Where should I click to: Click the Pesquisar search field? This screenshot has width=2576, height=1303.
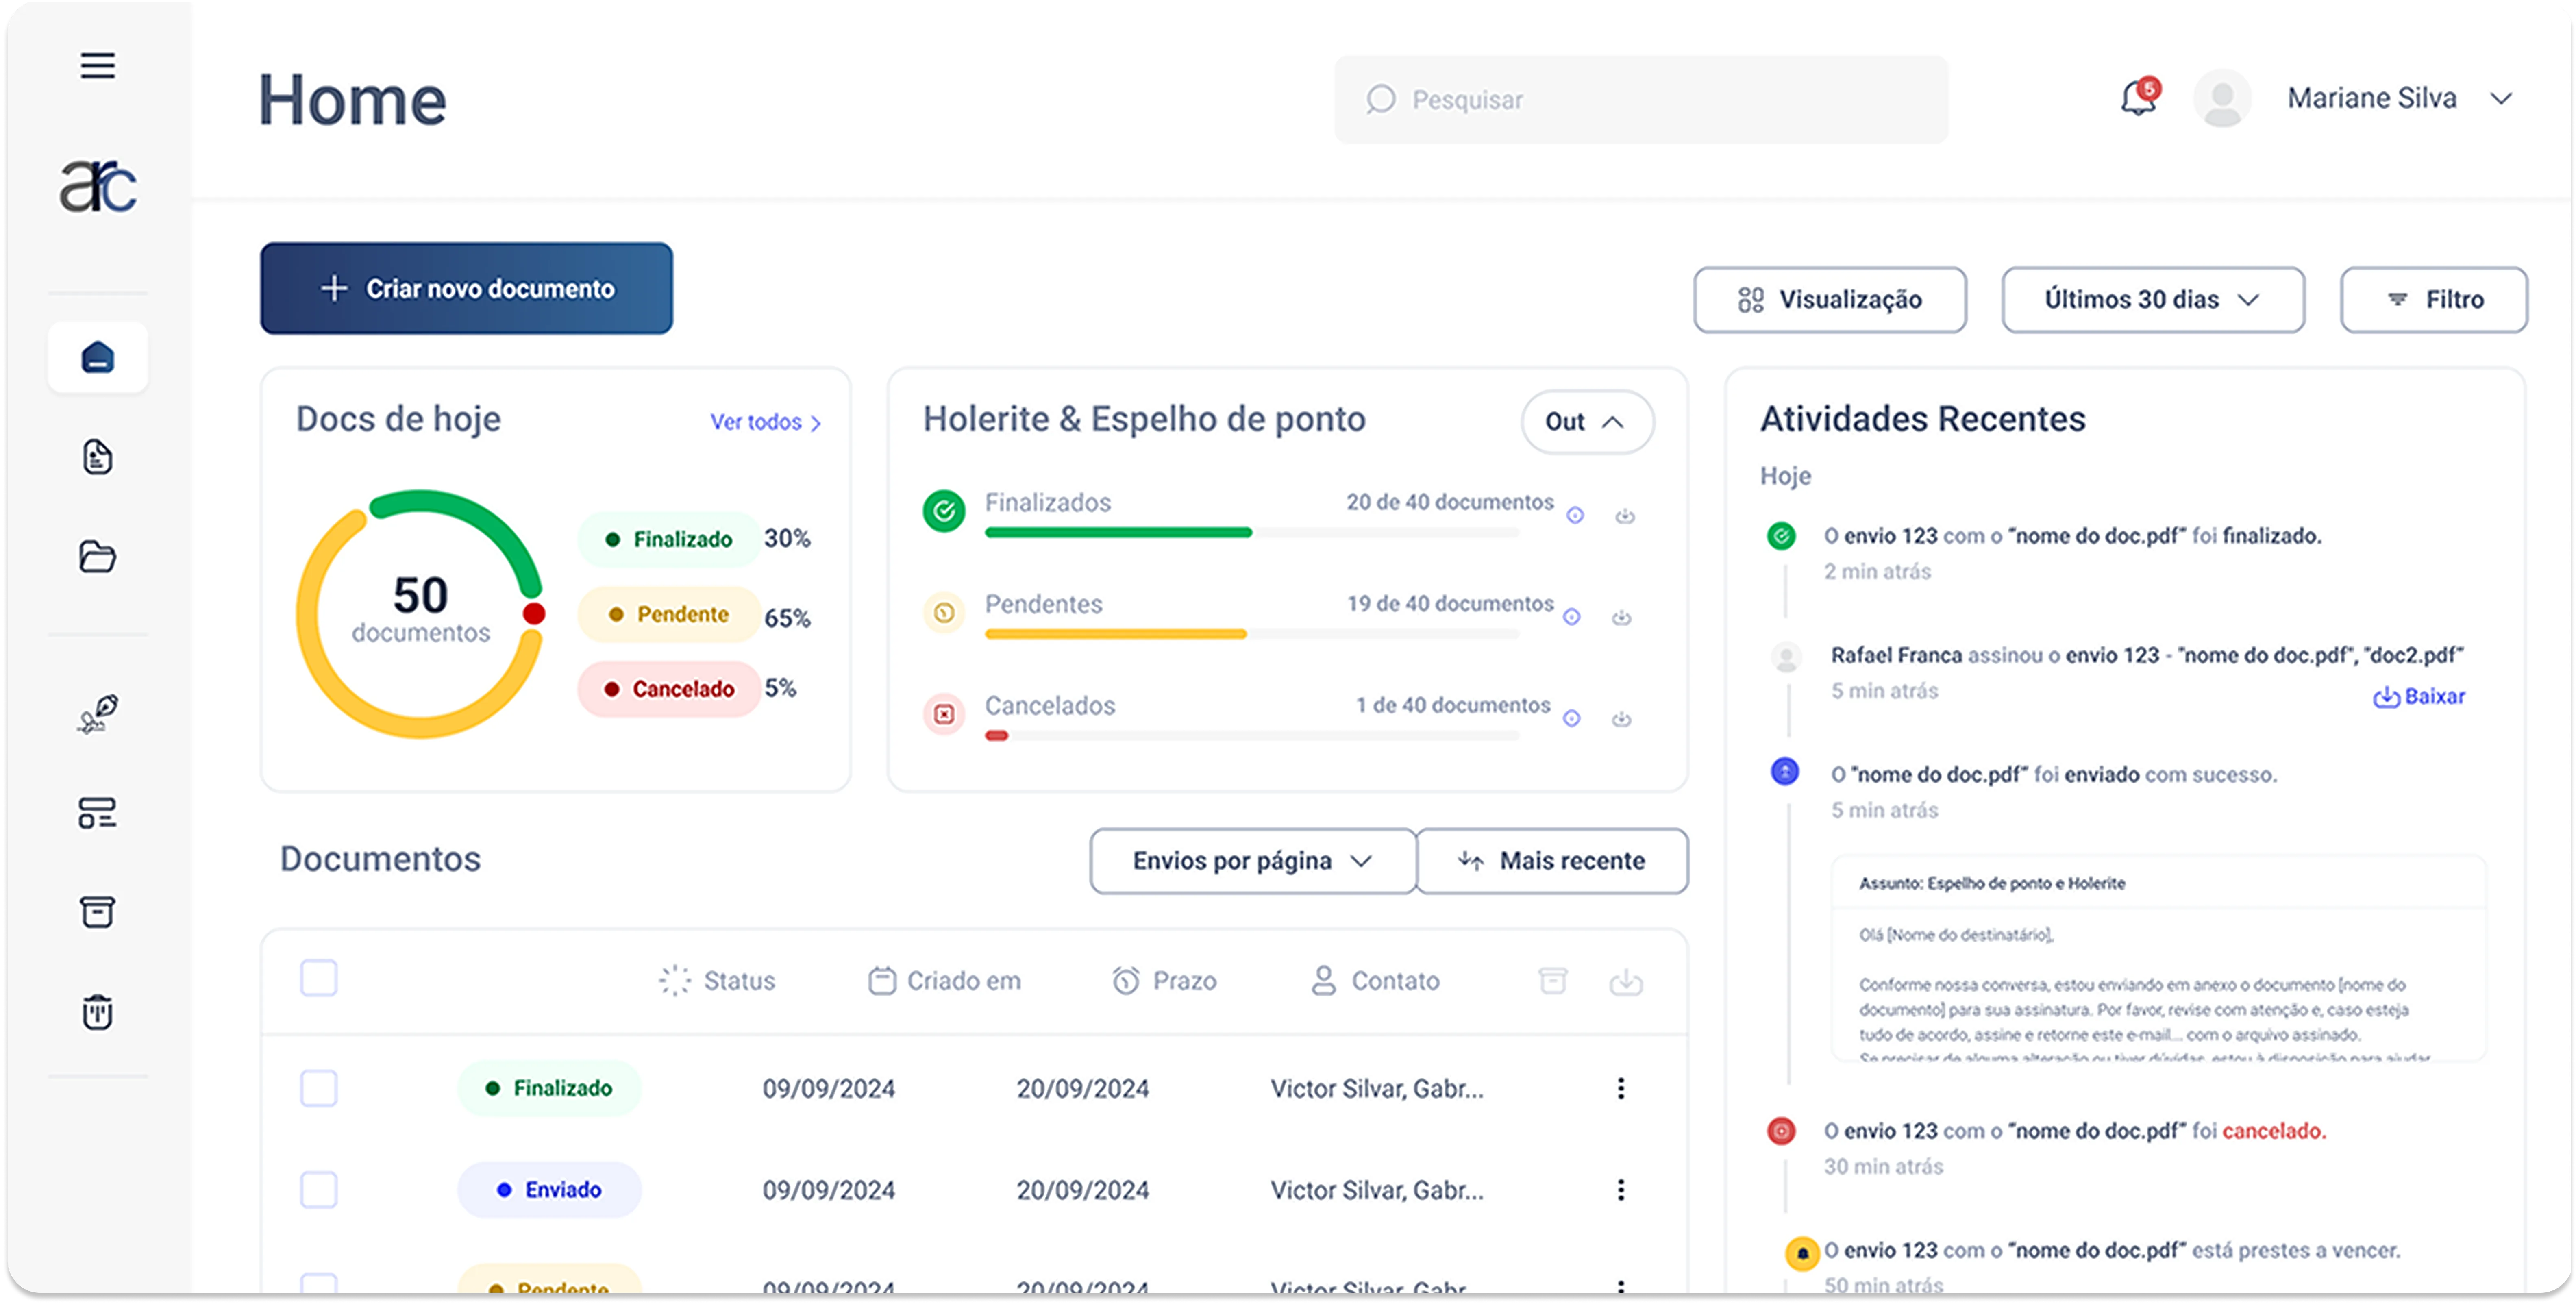point(1641,99)
